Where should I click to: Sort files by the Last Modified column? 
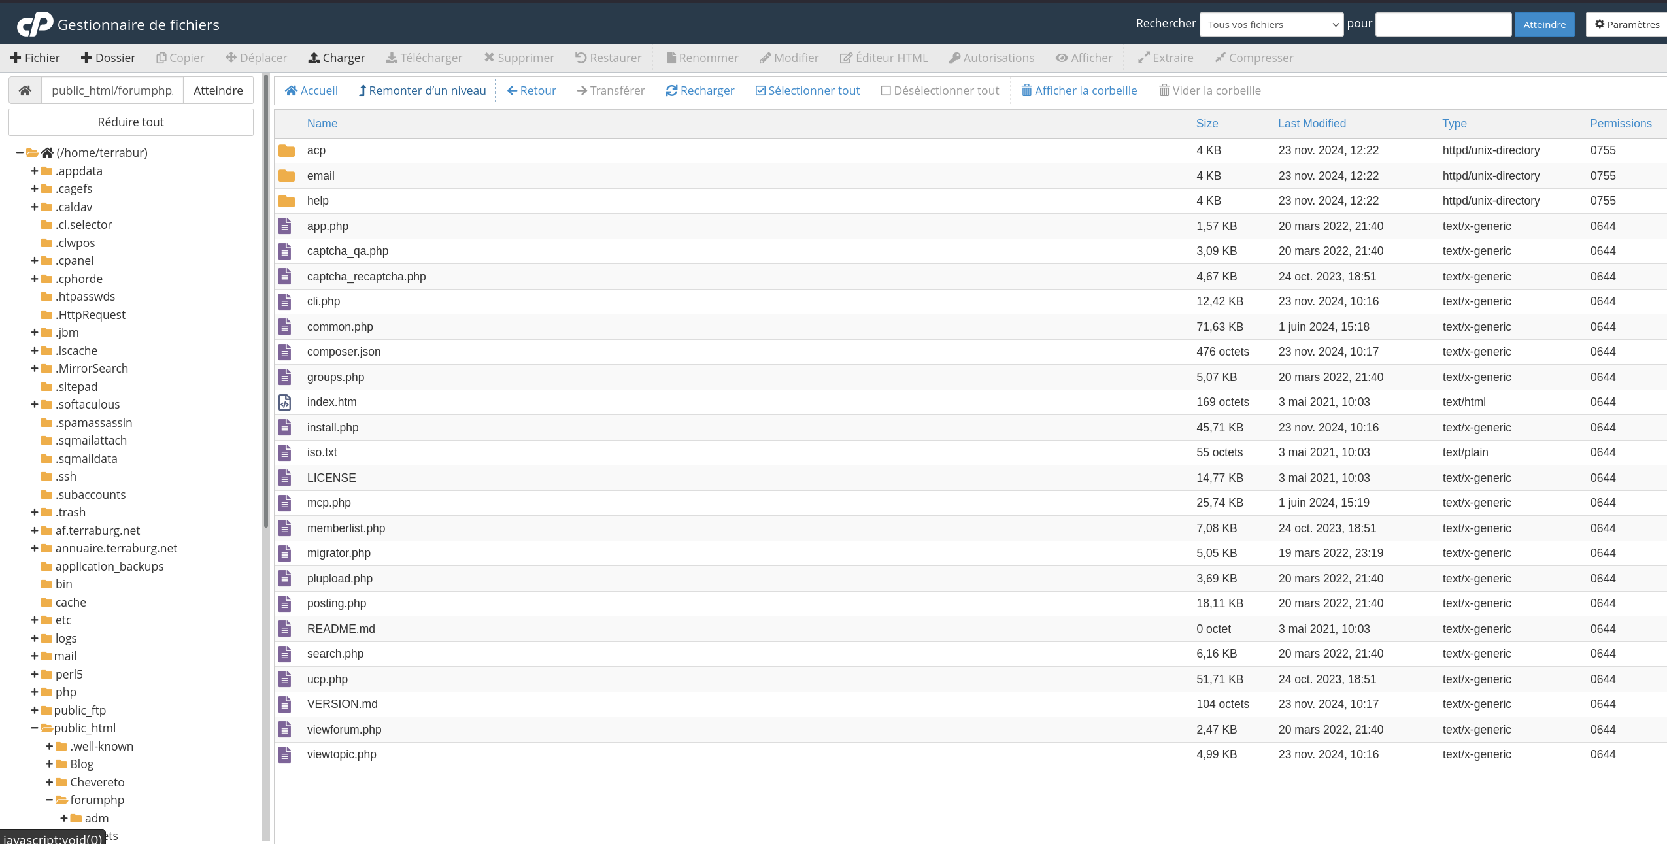pyautogui.click(x=1311, y=123)
